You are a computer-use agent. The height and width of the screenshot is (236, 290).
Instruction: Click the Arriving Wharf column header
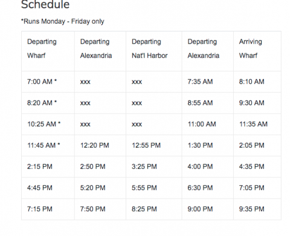tap(257, 51)
